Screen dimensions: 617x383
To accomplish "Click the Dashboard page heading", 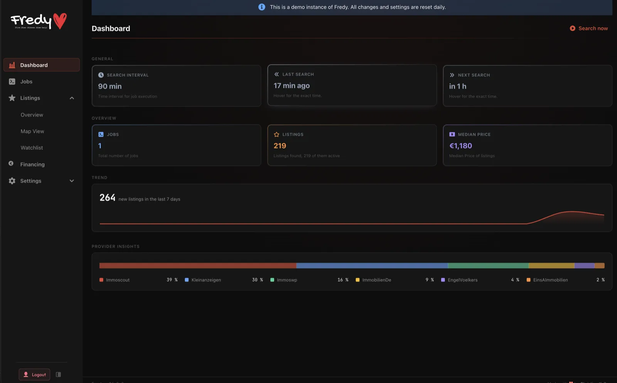I will pos(111,29).
